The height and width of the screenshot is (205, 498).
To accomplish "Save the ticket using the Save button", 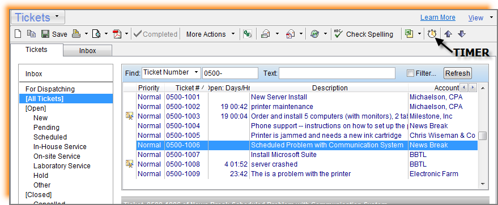I will coord(54,34).
